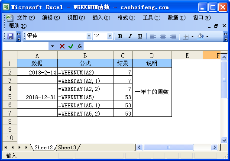Close the workbook document window
The image size is (230, 161).
[x=224, y=26]
